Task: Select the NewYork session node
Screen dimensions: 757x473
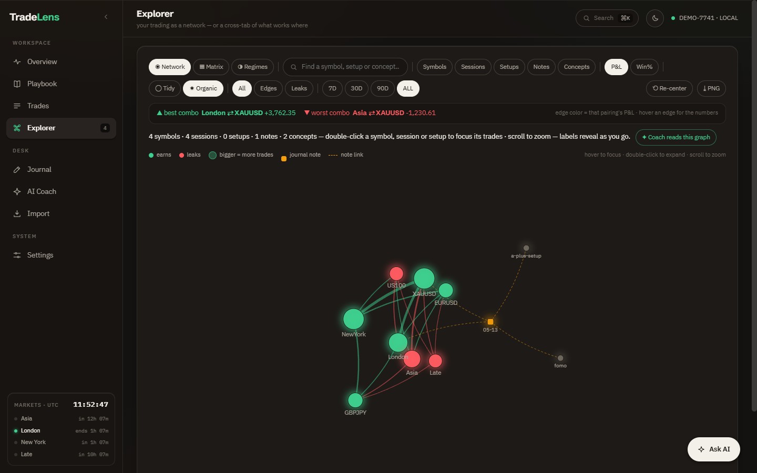Action: coord(353,319)
